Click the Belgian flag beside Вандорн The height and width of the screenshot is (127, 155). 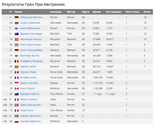(17, 61)
